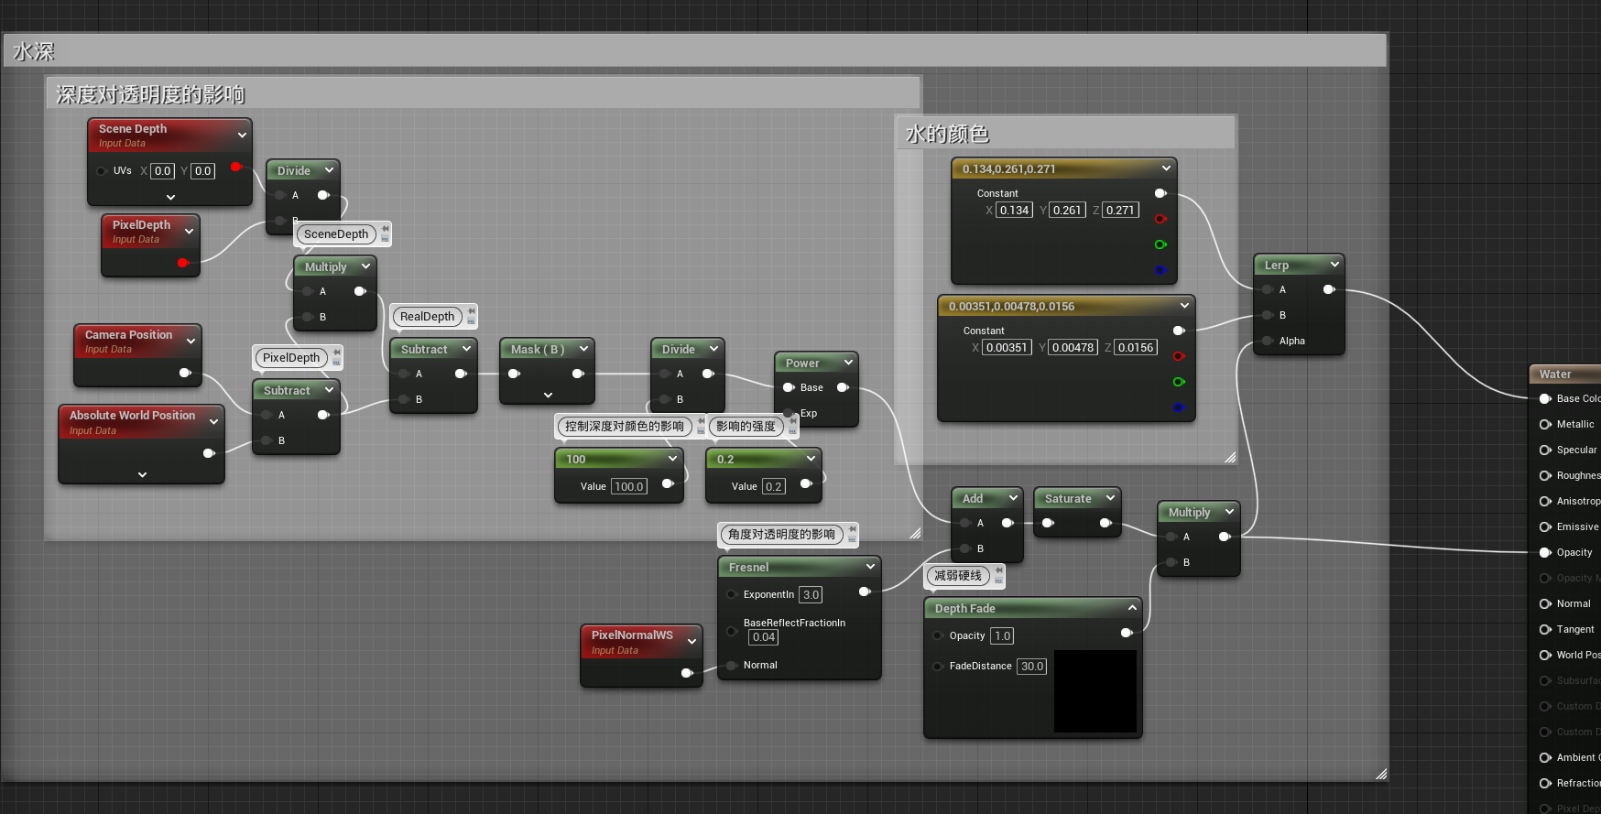This screenshot has width=1601, height=814.
Task: Edit Depth Fade Opacity value field
Action: 1002,635
